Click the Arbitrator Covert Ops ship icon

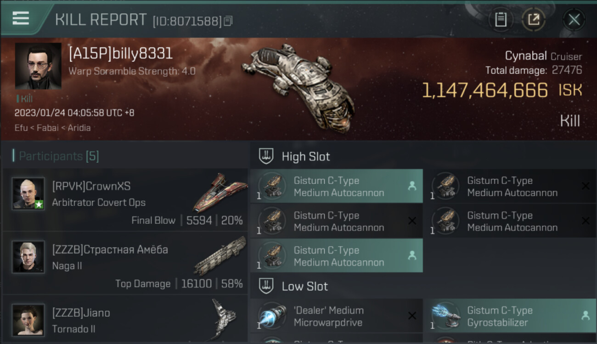tap(220, 193)
